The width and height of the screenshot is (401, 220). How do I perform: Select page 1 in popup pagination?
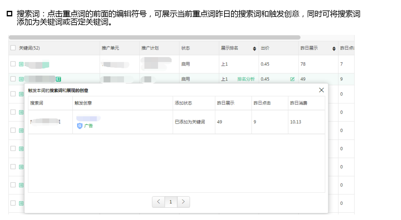click(x=171, y=202)
